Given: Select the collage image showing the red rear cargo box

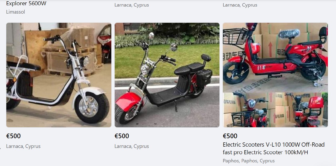Looking at the screenshot, I should (x=302, y=110).
